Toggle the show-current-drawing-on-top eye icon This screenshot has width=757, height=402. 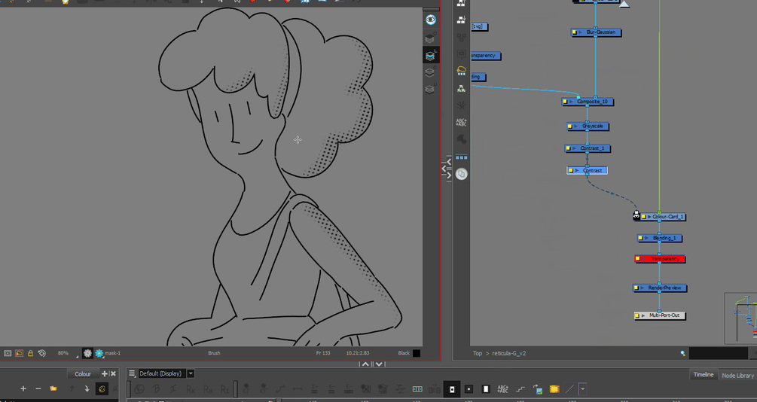click(x=431, y=20)
